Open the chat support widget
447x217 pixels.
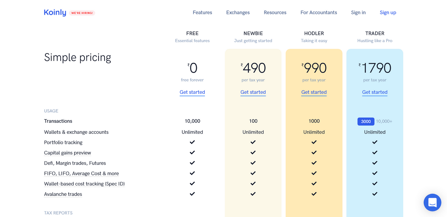tap(432, 202)
